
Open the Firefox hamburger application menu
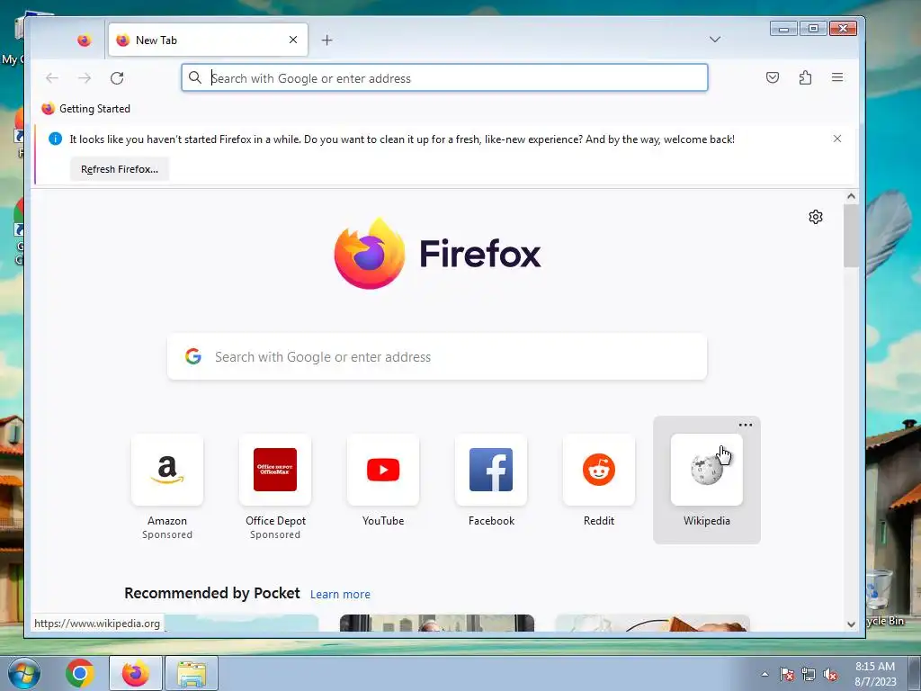[x=837, y=77]
